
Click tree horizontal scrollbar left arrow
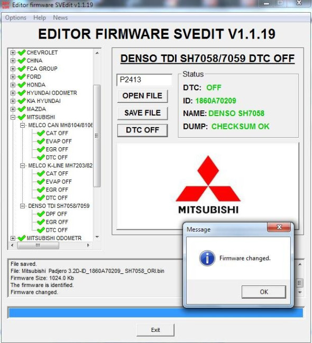pyautogui.click(x=12, y=245)
